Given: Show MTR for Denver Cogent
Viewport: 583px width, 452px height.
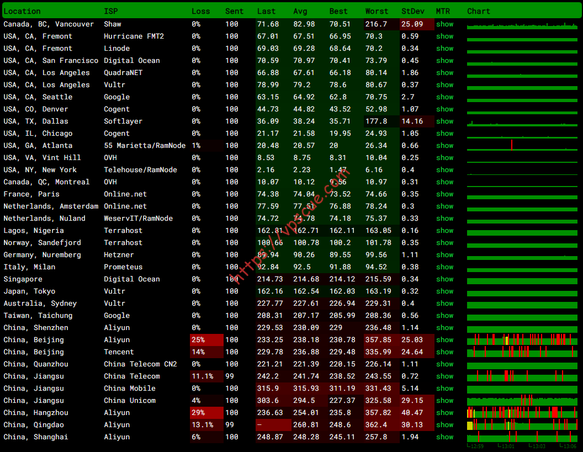Looking at the screenshot, I should 444,109.
